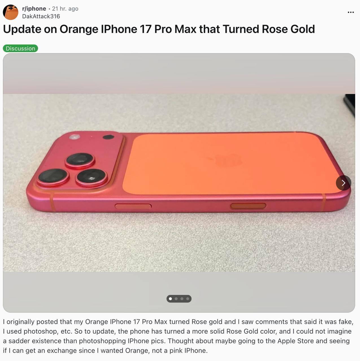The image size is (360, 361).
Task: Click the 21 hr. ago timestamp
Action: tap(65, 9)
